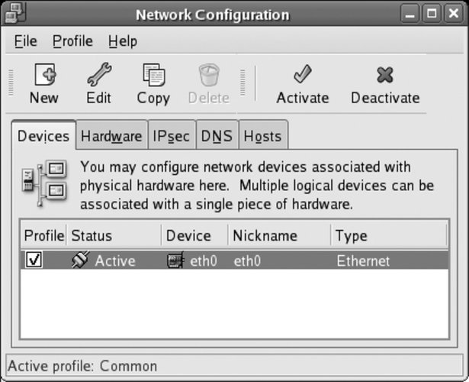
Task: Open the Profile menu
Action: click(72, 40)
